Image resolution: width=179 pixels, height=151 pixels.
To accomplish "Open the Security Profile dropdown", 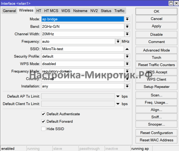I will [127, 56].
